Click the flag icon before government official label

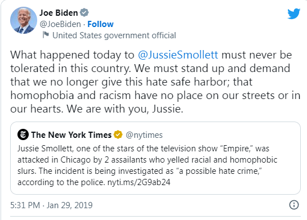(x=46, y=35)
